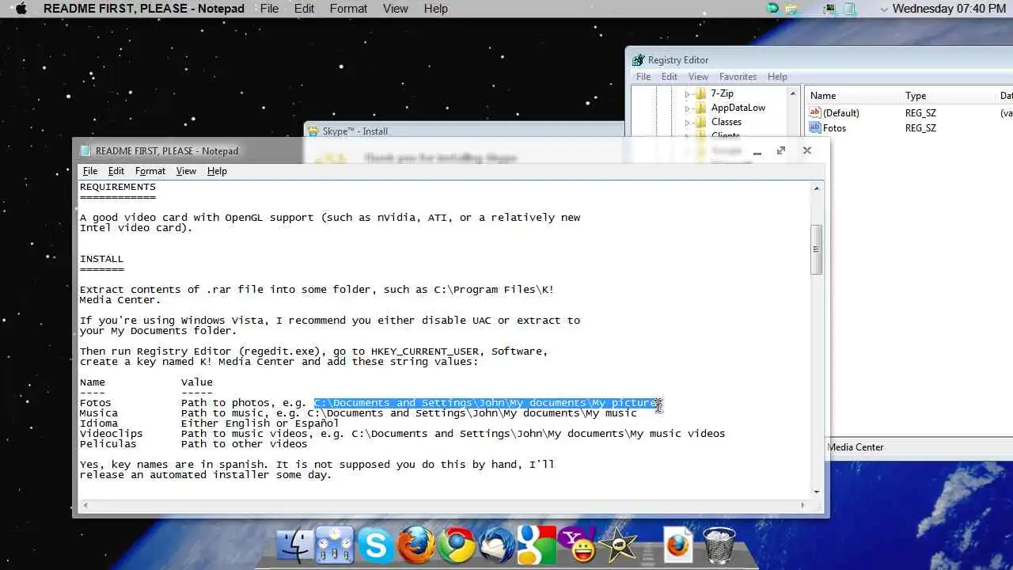
Task: Show hidden tray icons chevron in menu bar
Action: [x=884, y=9]
